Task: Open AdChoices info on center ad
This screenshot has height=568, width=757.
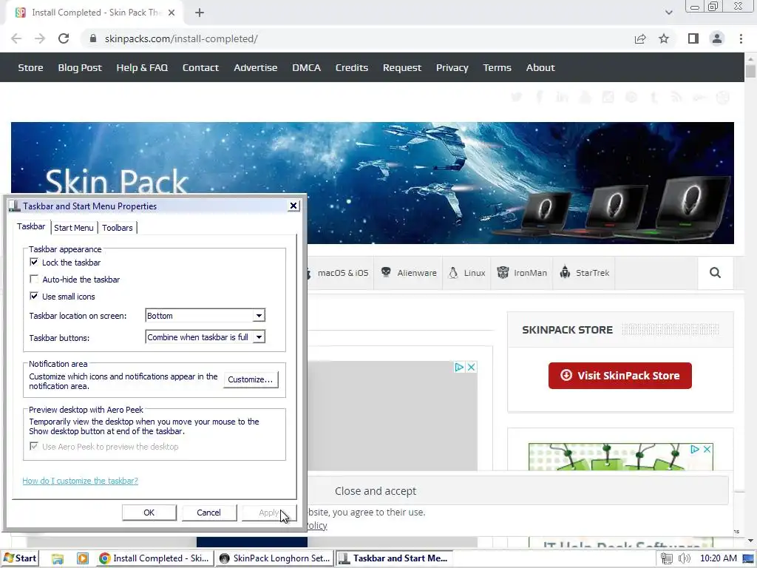Action: [459, 367]
